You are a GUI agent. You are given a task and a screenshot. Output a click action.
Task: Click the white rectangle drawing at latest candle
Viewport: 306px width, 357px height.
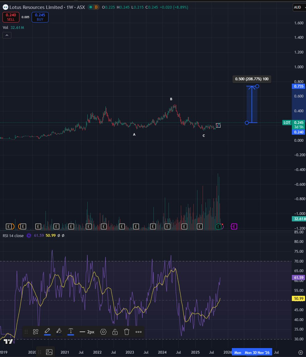click(x=218, y=125)
